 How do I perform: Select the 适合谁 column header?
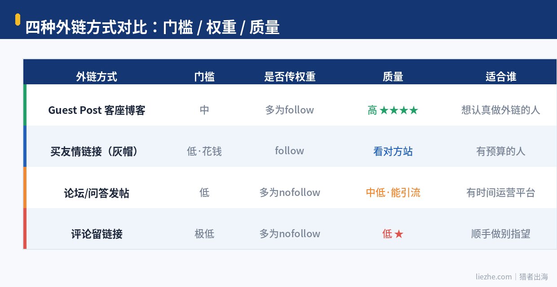(501, 77)
